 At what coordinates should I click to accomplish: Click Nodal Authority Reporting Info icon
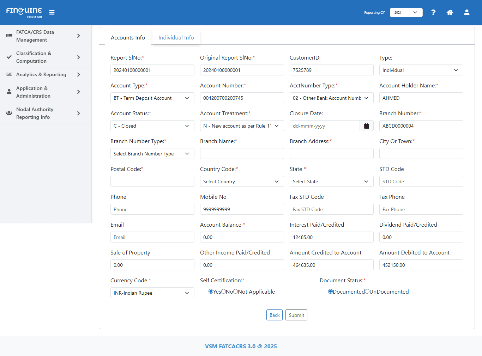click(9, 113)
